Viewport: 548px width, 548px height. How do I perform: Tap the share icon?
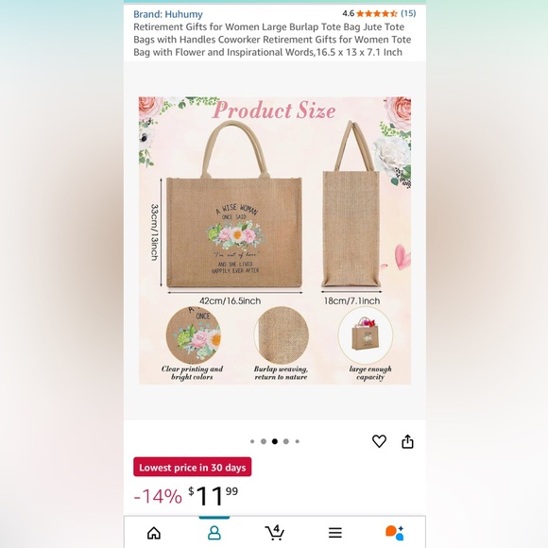point(407,441)
